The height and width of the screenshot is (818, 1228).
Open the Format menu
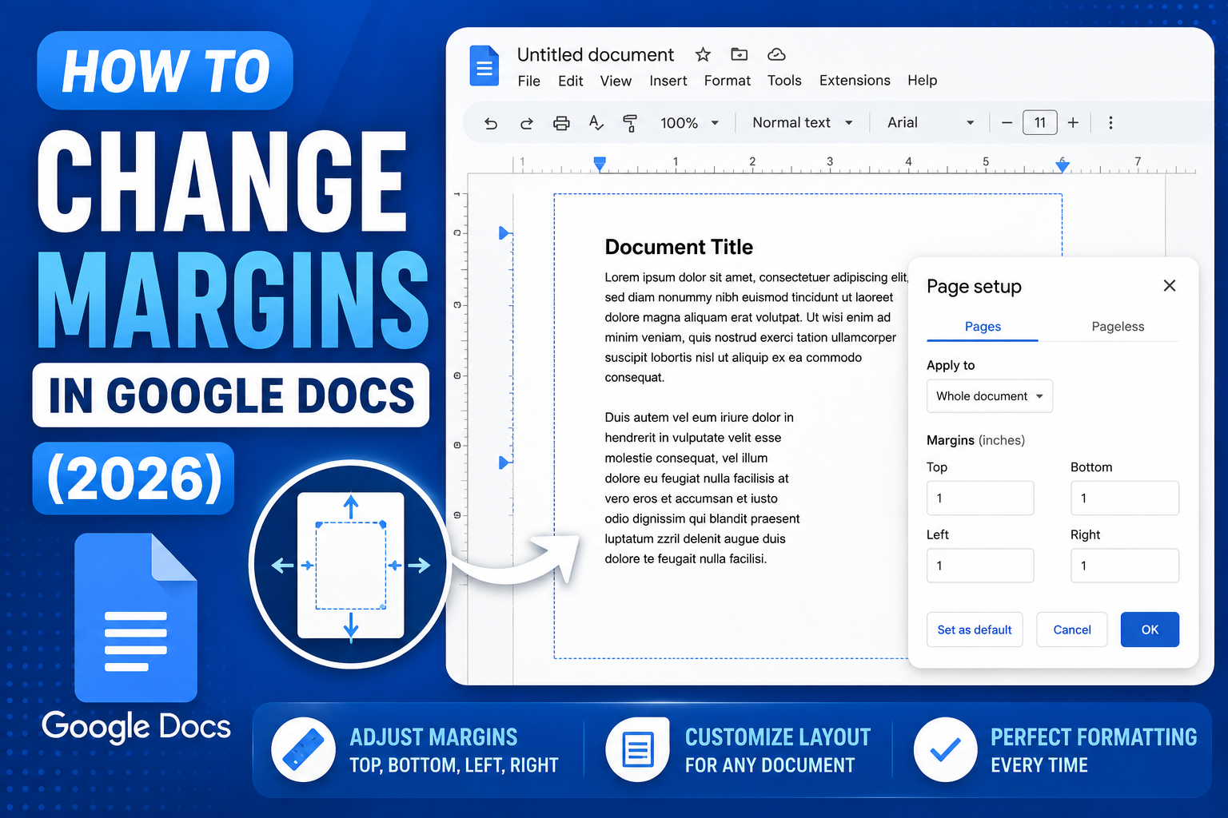click(728, 81)
